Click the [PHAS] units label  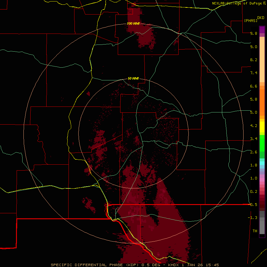click(x=251, y=20)
